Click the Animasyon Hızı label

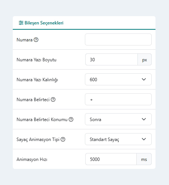pos(32,159)
